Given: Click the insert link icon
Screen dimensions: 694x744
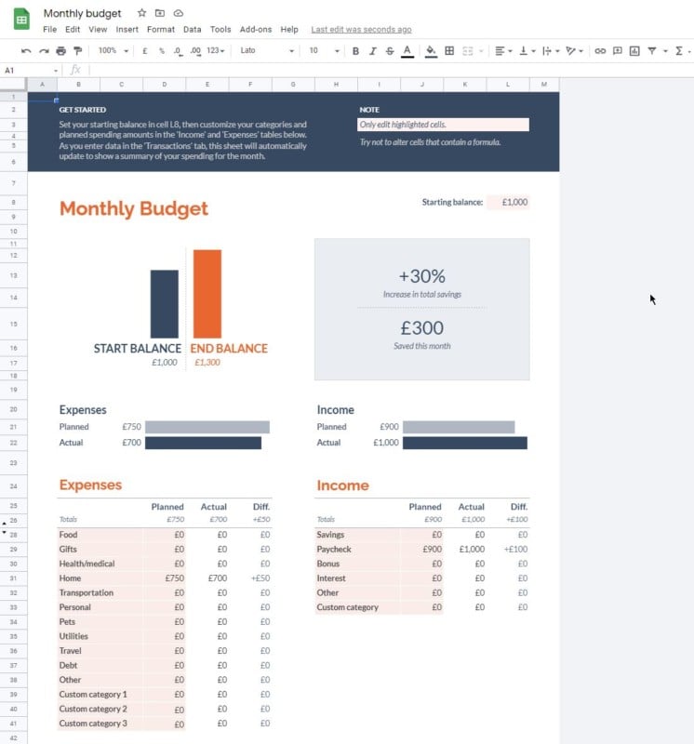Looking at the screenshot, I should pos(600,50).
